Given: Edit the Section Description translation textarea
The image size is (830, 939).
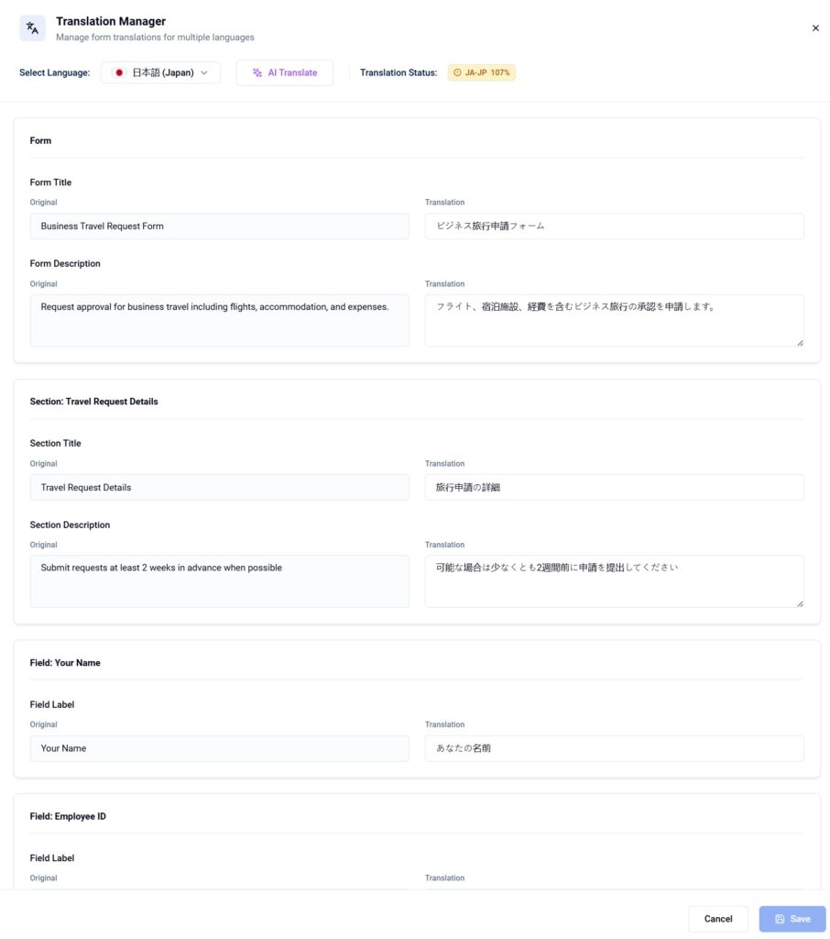Looking at the screenshot, I should (614, 580).
